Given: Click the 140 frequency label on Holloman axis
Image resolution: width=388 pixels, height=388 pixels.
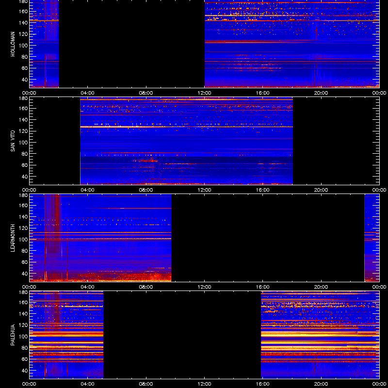Looking at the screenshot, I should coord(23,22).
